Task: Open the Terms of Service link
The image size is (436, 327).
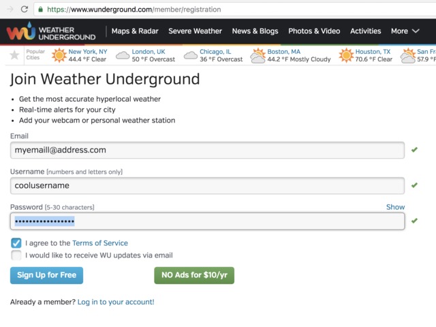Action: click(100, 243)
